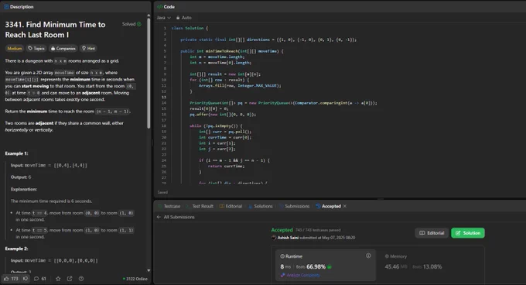Screen dimensions: 526x285
Task: Click the share link icon
Action: coord(70,279)
